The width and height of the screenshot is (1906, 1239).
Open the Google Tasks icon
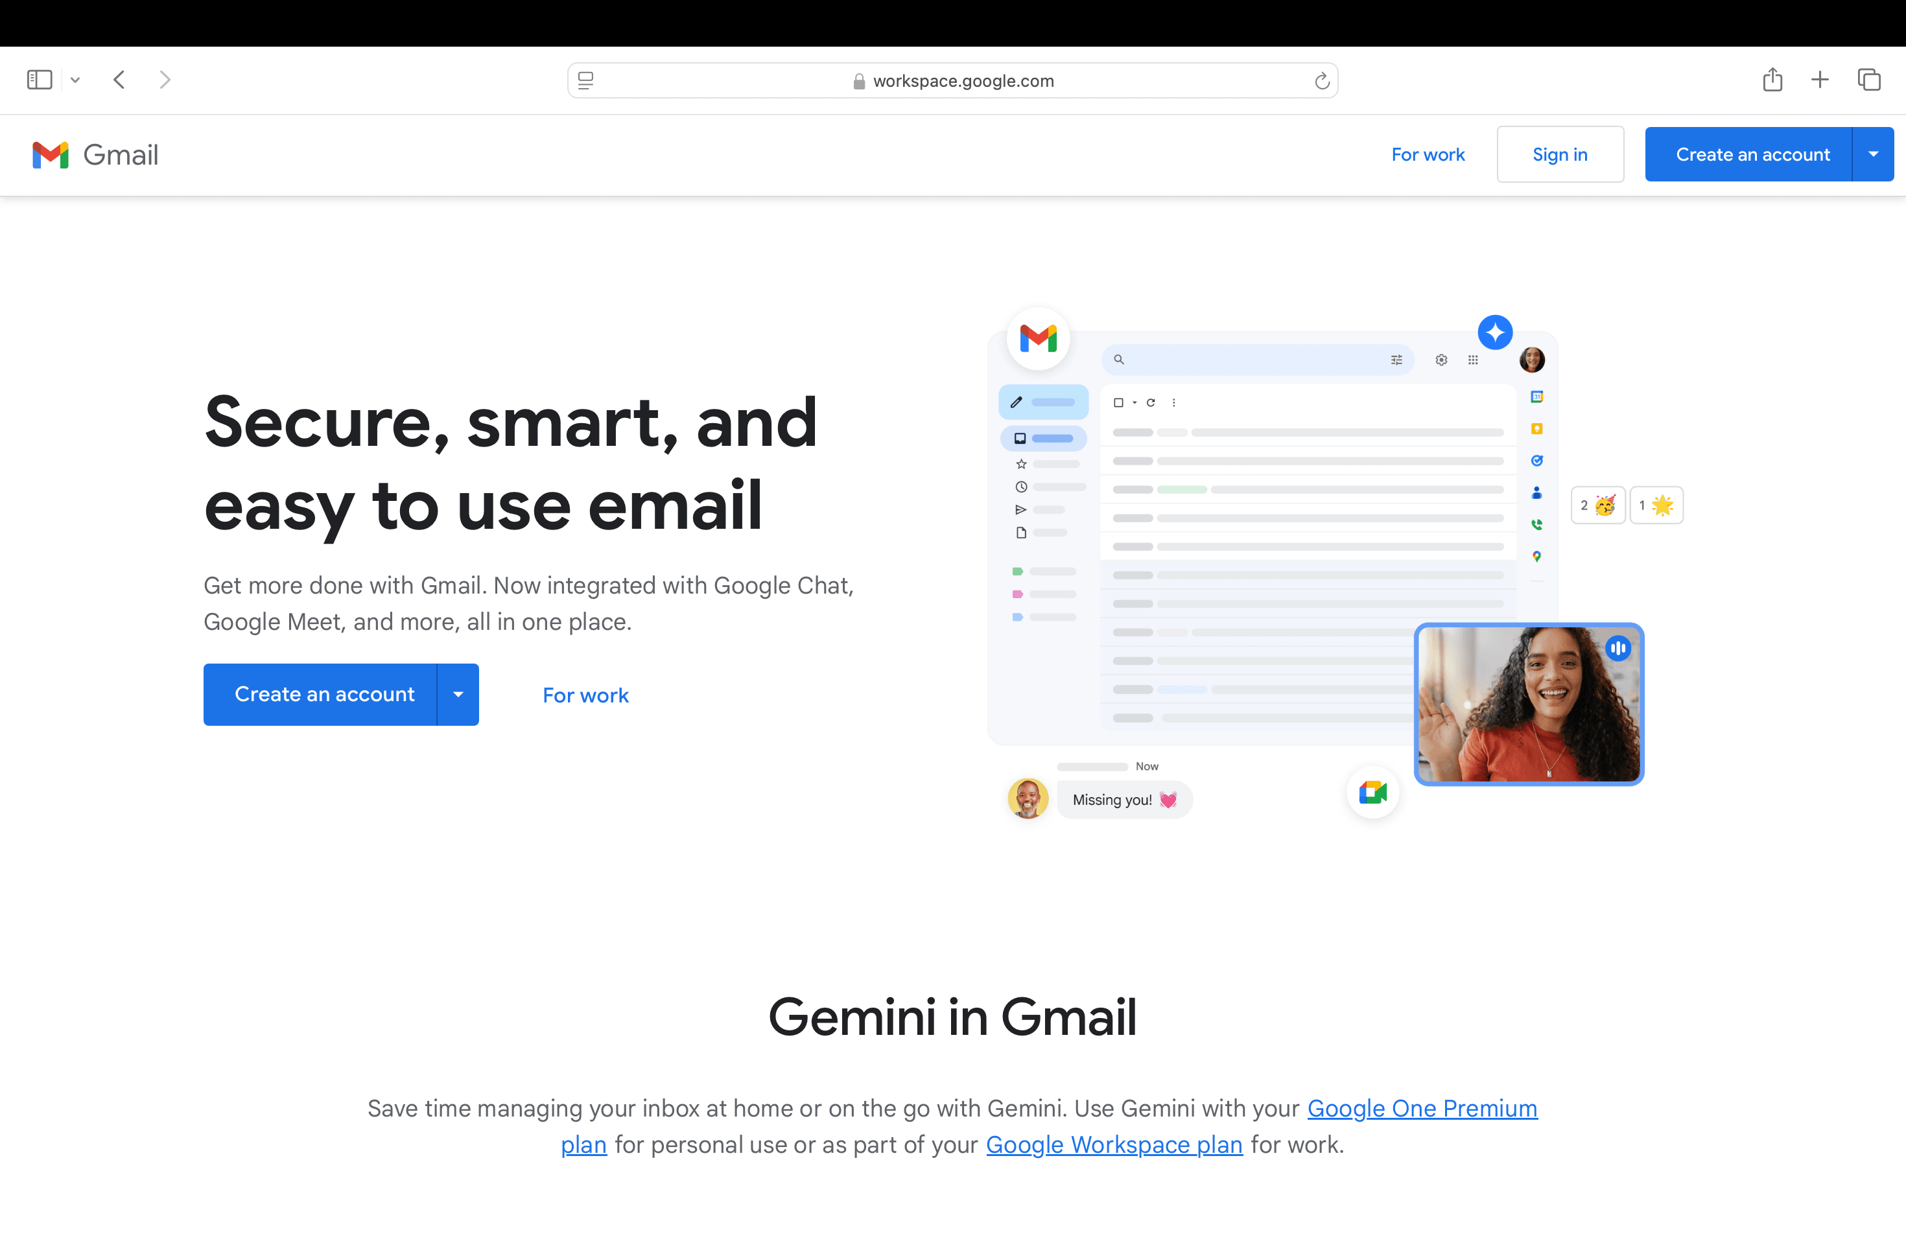pyautogui.click(x=1537, y=461)
